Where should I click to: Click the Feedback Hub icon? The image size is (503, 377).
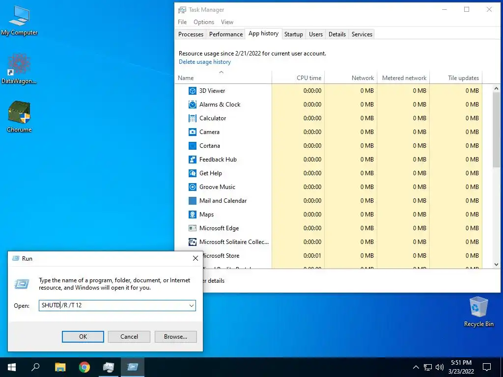(x=192, y=160)
